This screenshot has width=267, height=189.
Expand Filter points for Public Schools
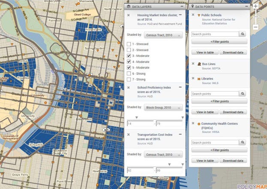pos(219,41)
